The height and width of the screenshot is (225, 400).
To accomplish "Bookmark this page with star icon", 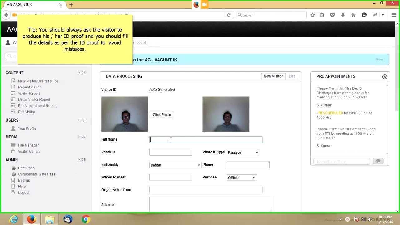I will click(x=312, y=15).
